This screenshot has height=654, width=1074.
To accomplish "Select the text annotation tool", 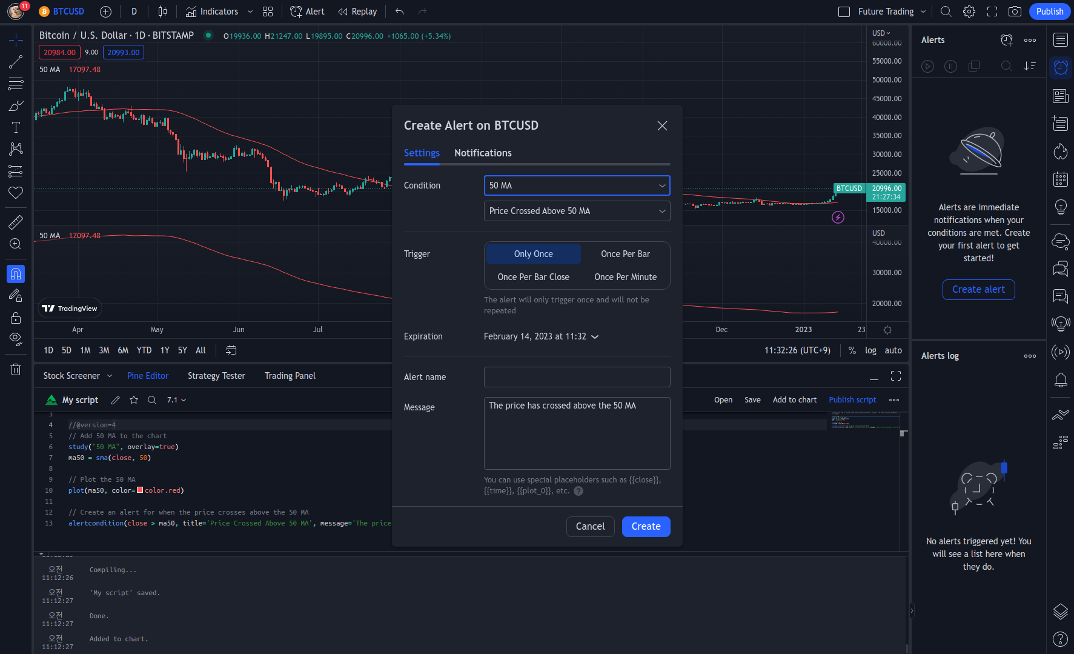I will (16, 127).
